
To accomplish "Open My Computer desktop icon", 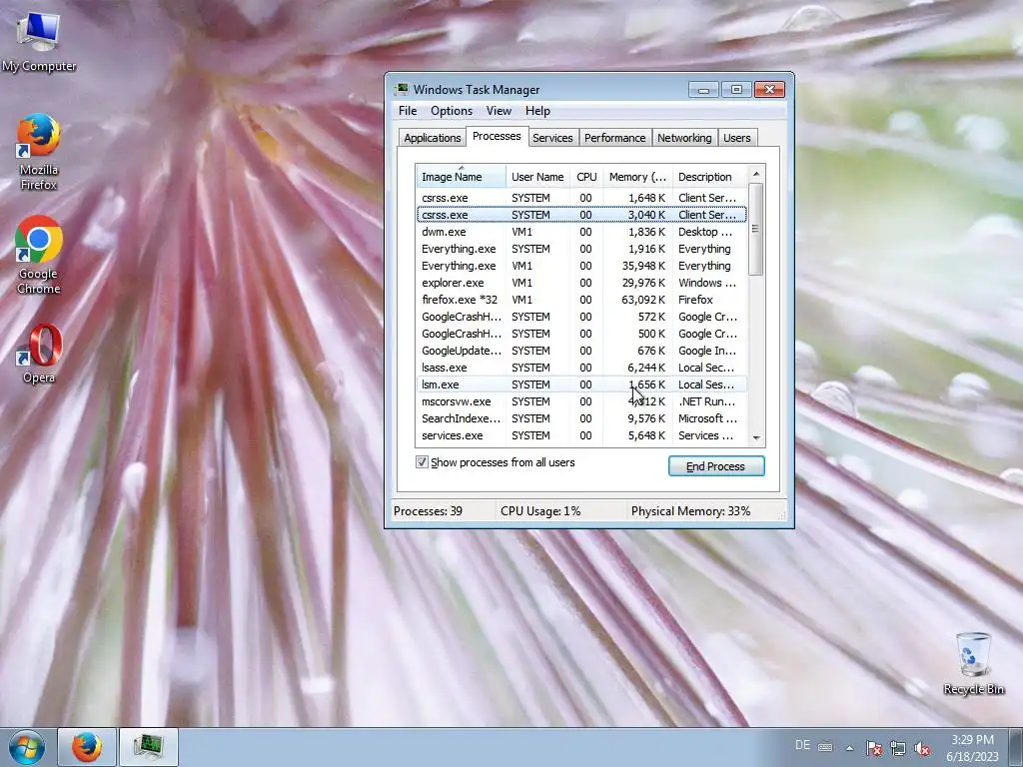I will [39, 41].
